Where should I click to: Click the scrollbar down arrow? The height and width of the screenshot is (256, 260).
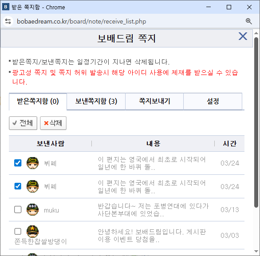click(x=256, y=251)
